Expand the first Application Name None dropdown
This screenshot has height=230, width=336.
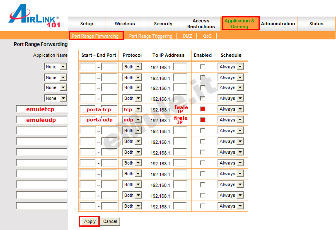tap(56, 67)
